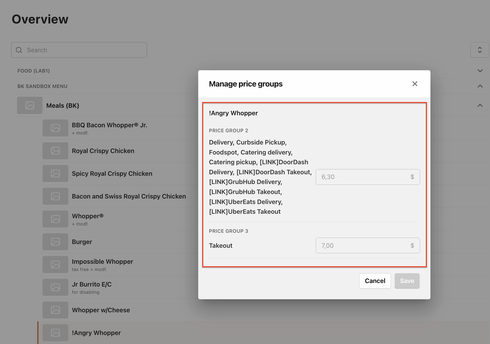Select the !Angry Whopper list item

[96, 333]
